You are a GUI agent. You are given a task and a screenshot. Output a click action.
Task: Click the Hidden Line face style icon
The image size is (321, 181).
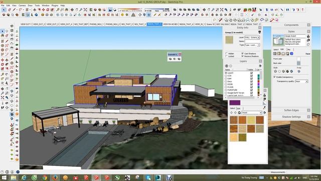pos(279,71)
